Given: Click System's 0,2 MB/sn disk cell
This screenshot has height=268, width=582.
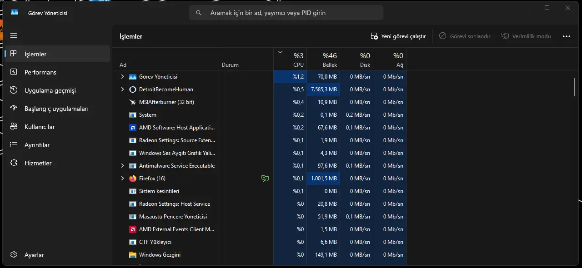Looking at the screenshot, I should 356,115.
